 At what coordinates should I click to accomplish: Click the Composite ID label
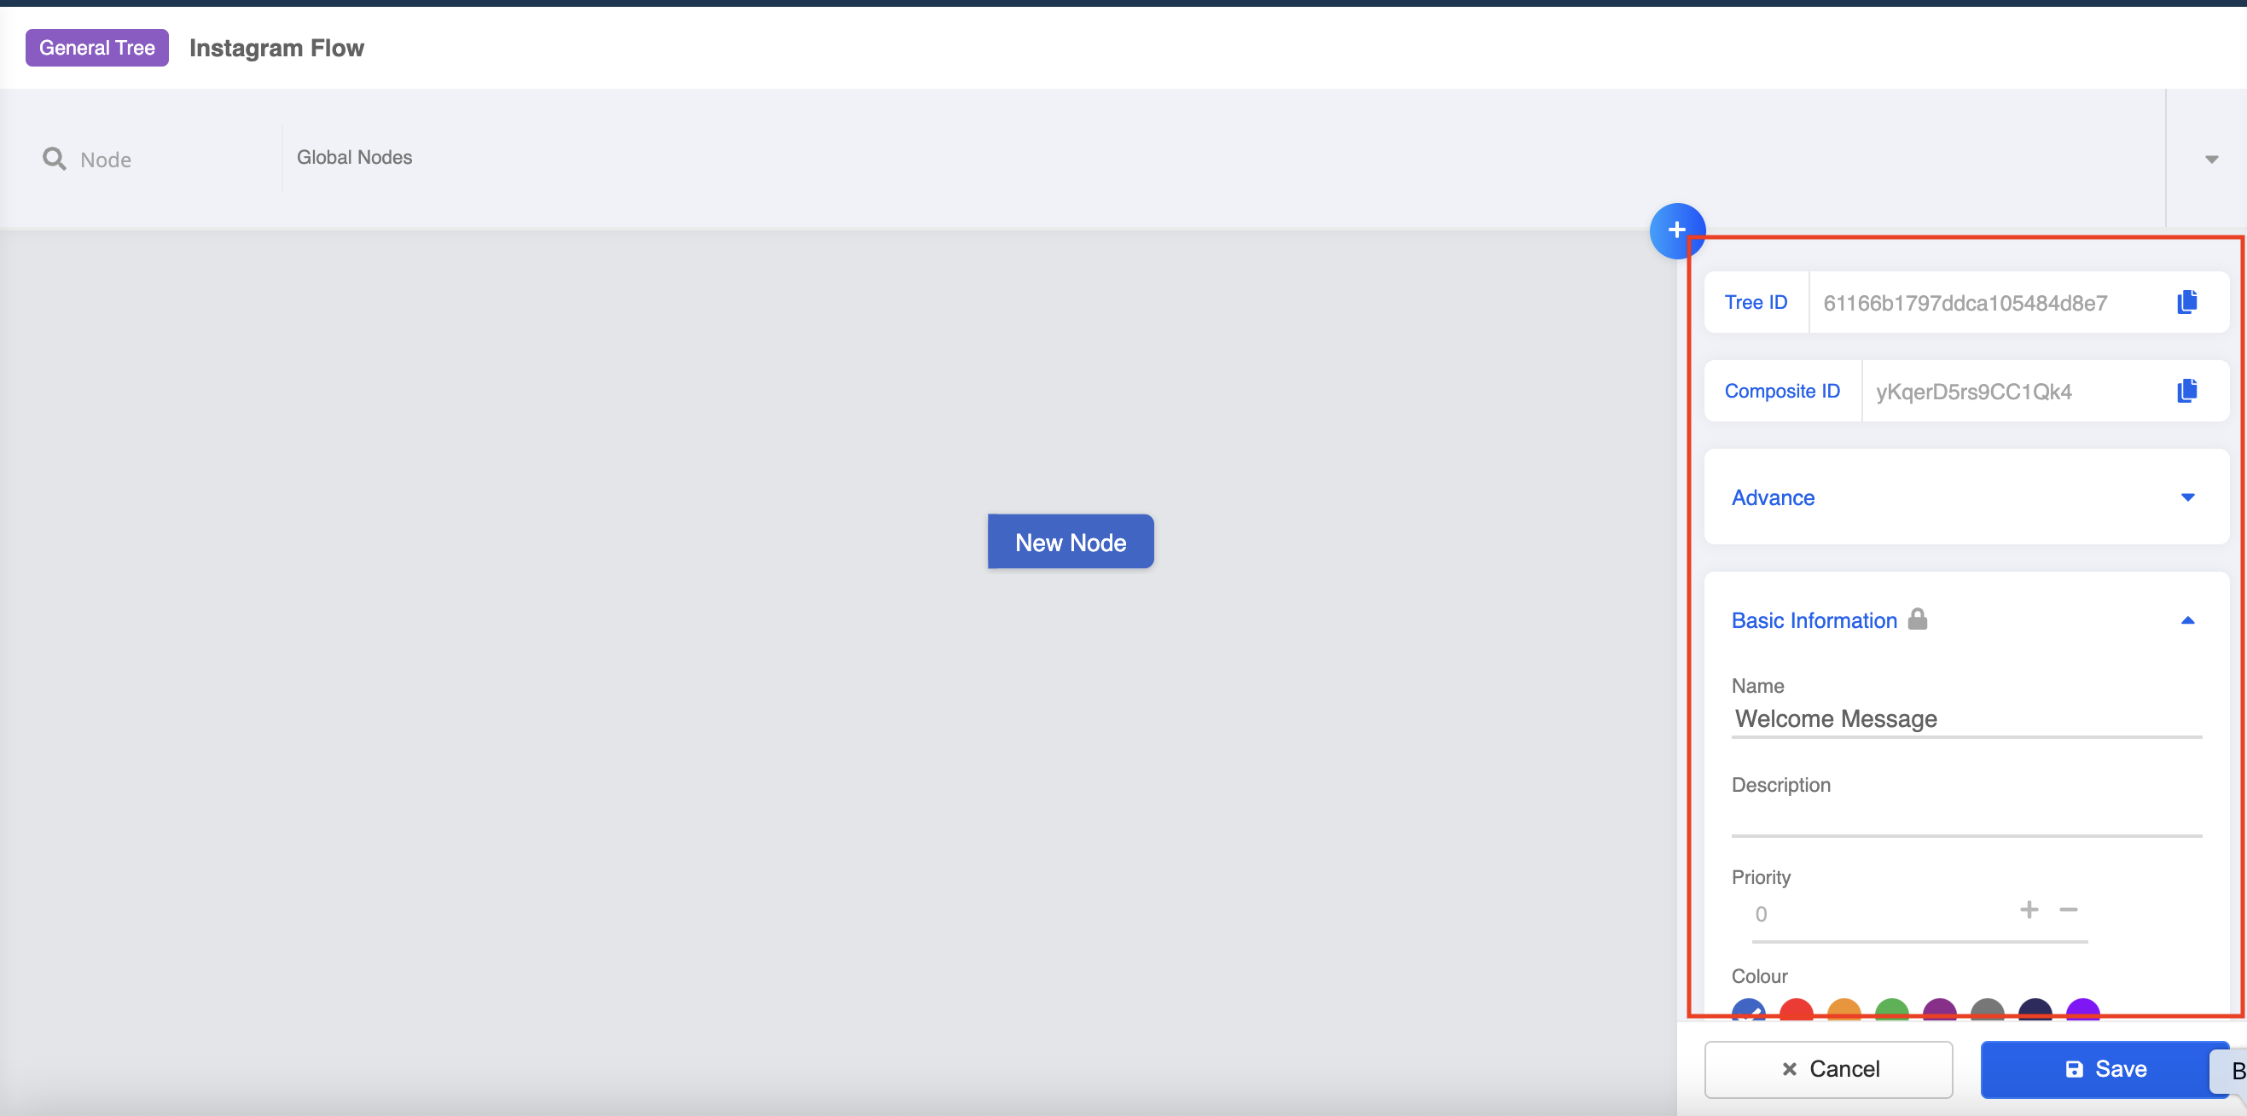coord(1782,391)
